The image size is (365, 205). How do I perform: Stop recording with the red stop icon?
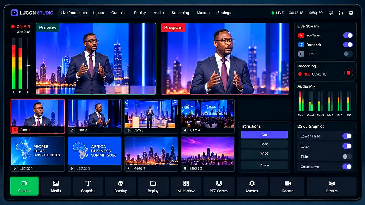pyautogui.click(x=349, y=73)
